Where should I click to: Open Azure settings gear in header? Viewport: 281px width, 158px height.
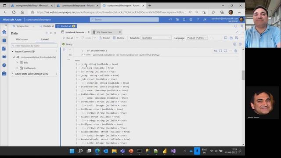point(191,19)
